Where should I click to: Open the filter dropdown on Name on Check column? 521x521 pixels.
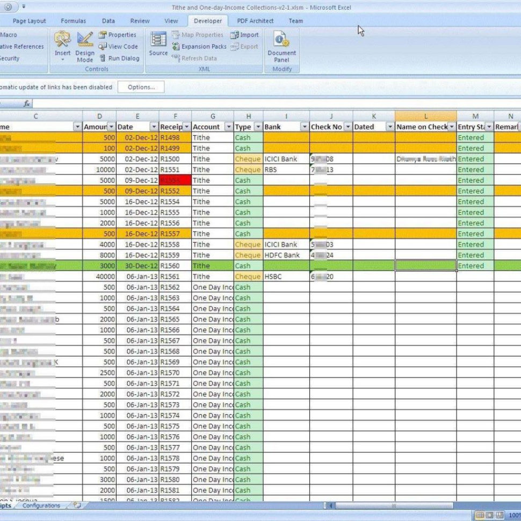452,127
